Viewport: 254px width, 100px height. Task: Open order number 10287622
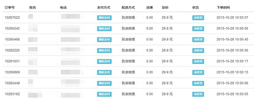point(12,17)
